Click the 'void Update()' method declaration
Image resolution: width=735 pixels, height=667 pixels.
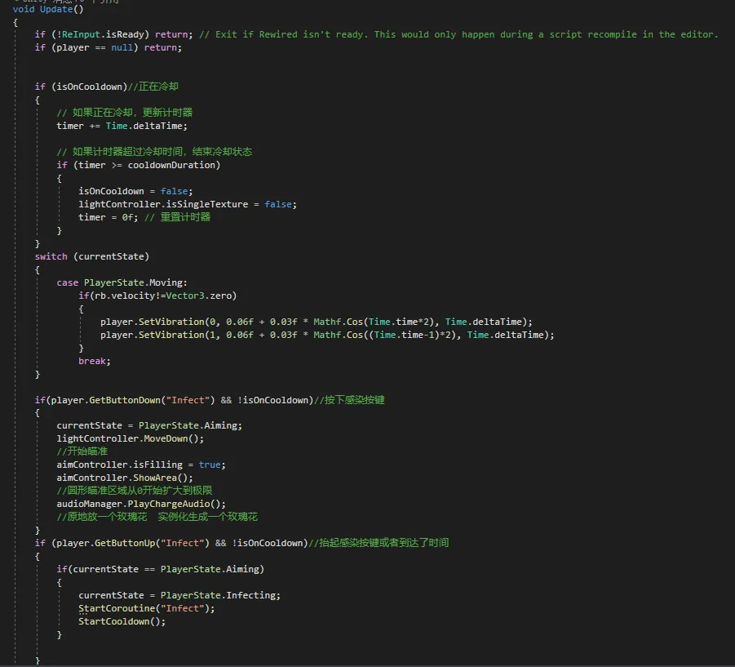48,9
